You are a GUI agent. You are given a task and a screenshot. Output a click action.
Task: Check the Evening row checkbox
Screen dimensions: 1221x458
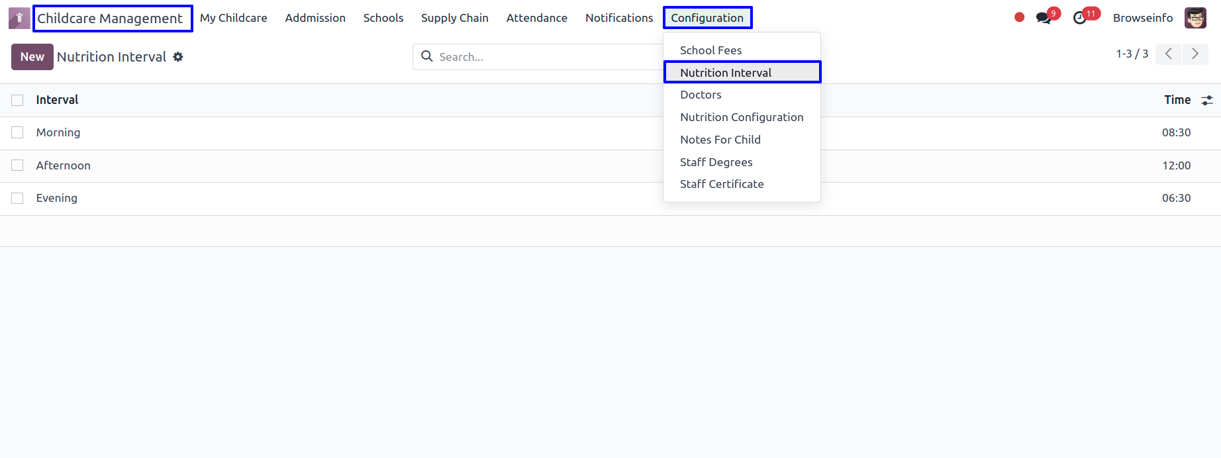(17, 198)
